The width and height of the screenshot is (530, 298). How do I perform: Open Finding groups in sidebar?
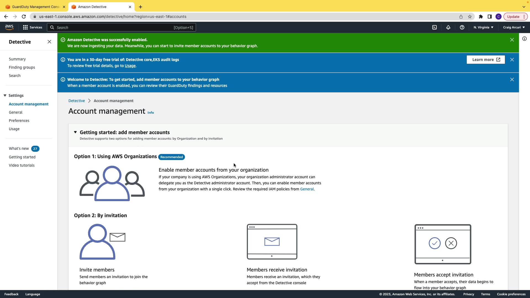[22, 67]
